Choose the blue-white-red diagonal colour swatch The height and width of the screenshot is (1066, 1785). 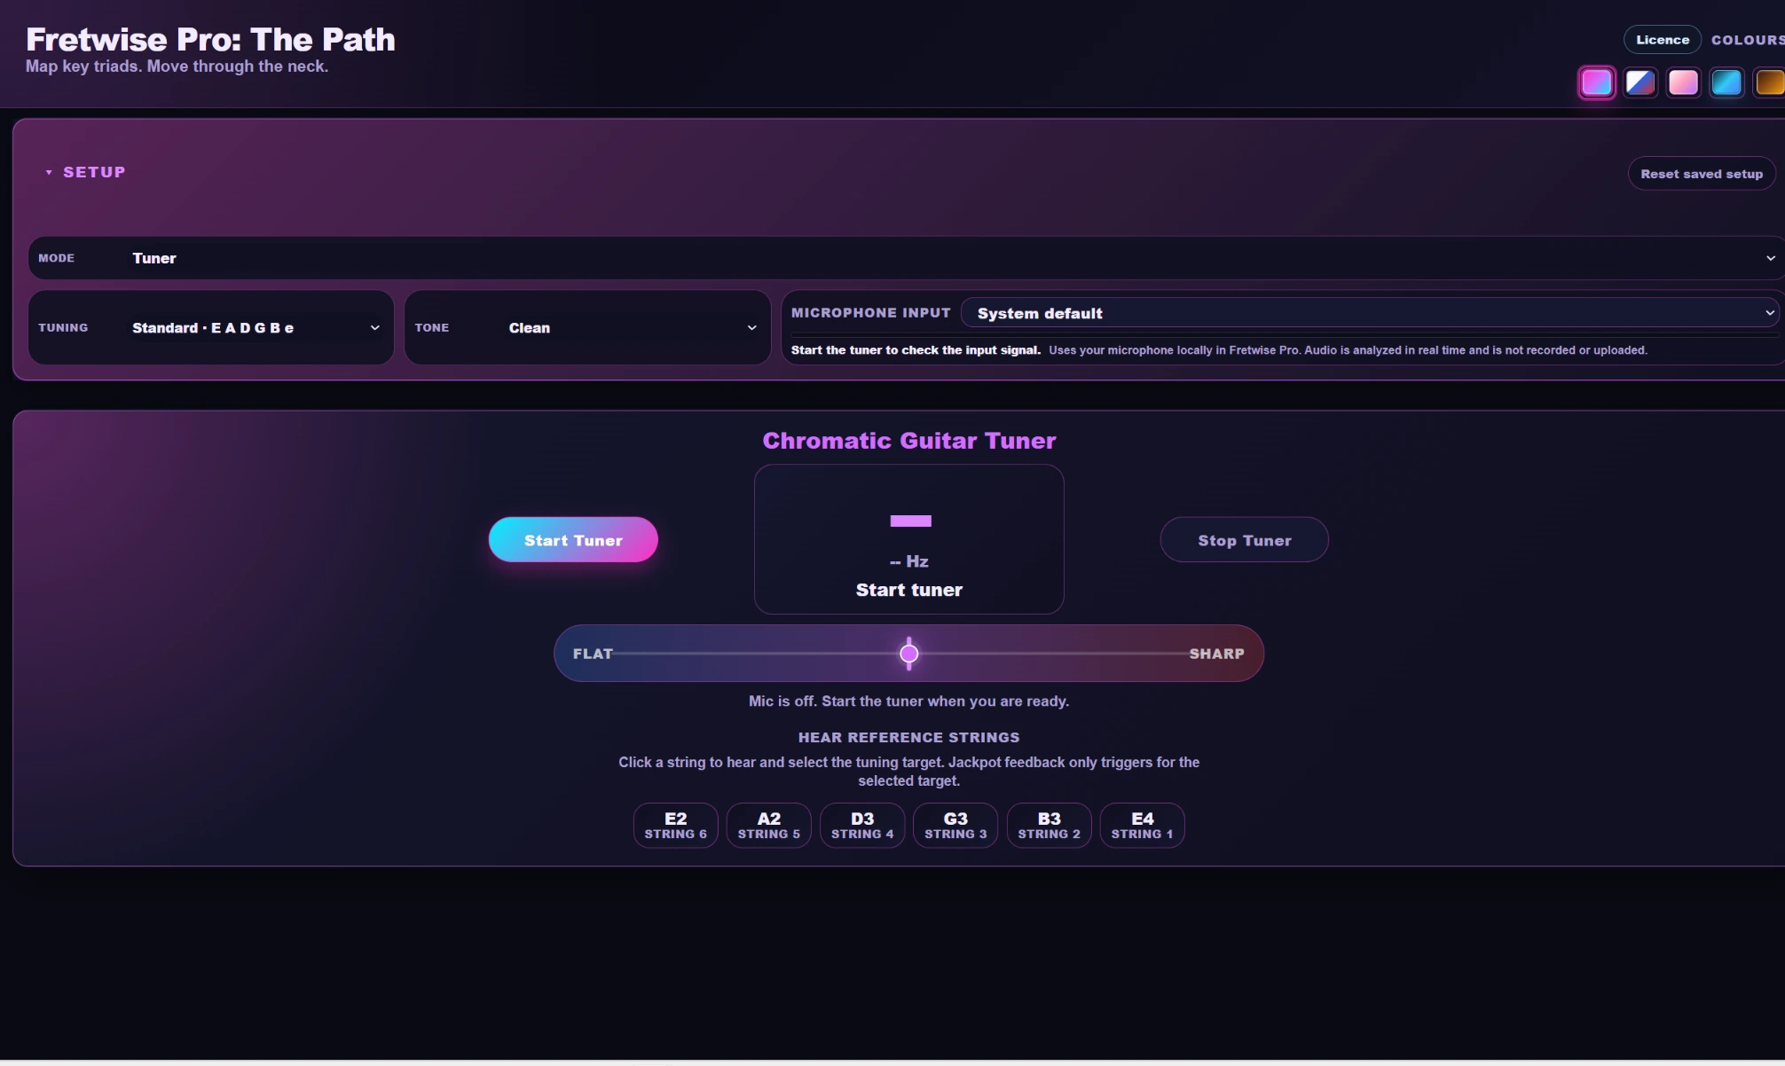click(x=1640, y=82)
